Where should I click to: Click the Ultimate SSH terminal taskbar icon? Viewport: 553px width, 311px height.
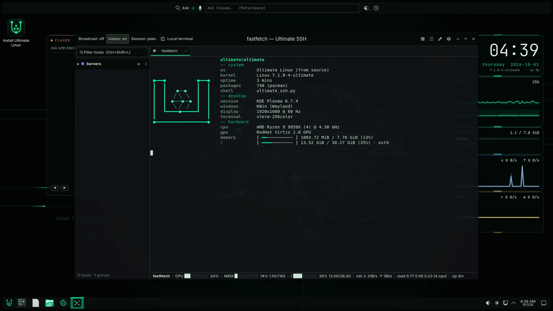pyautogui.click(x=77, y=303)
